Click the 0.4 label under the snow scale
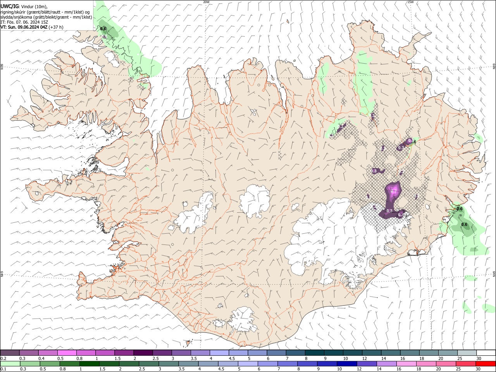The width and height of the screenshot is (496, 372). (x=41, y=358)
